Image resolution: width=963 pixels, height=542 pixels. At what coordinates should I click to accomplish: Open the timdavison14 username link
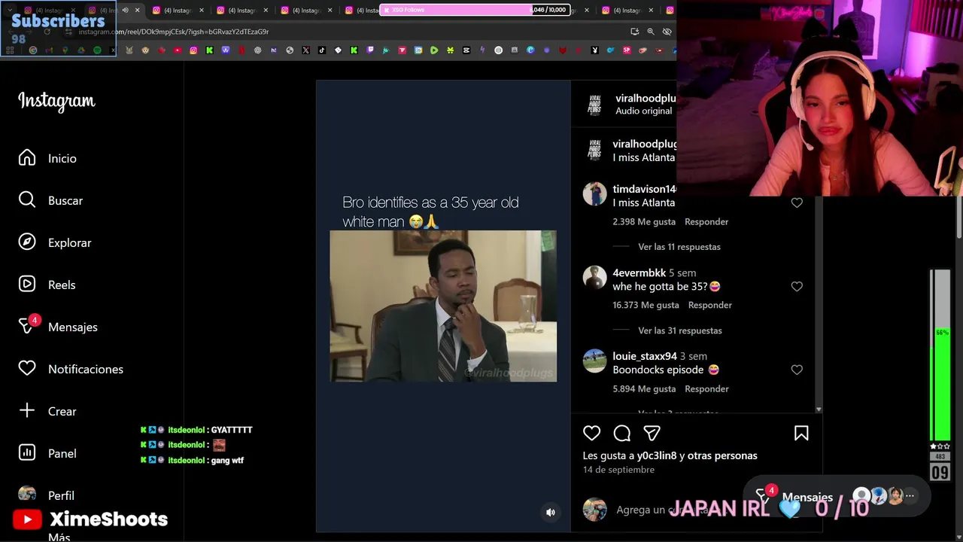coord(644,189)
